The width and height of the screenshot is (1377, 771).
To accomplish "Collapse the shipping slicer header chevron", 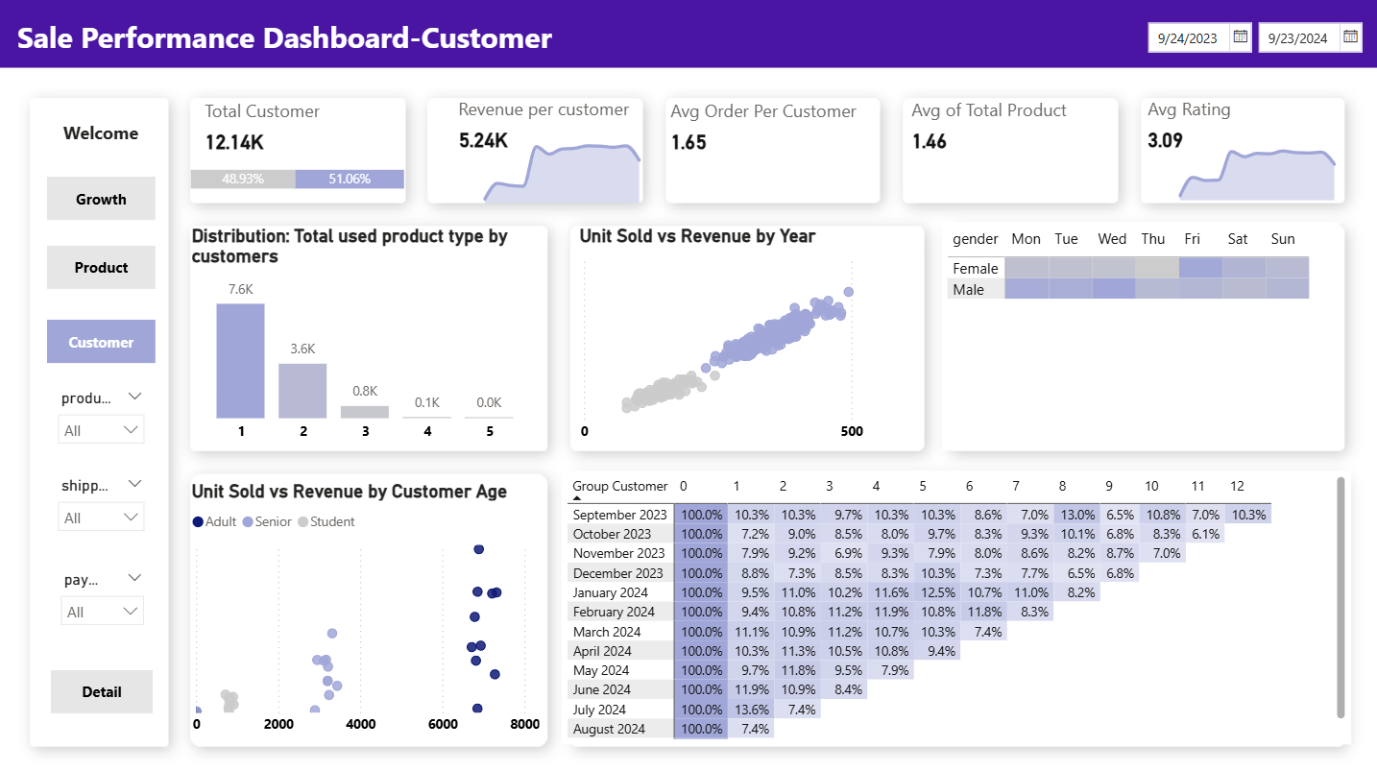I will pos(134,484).
